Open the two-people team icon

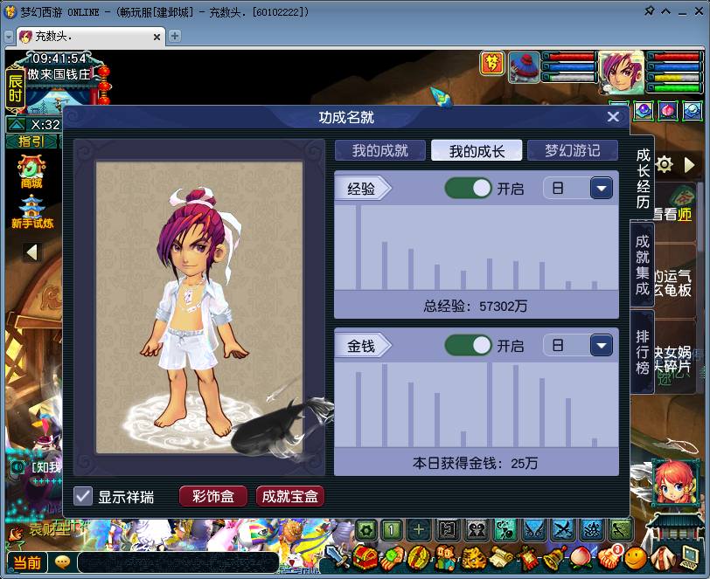click(445, 559)
